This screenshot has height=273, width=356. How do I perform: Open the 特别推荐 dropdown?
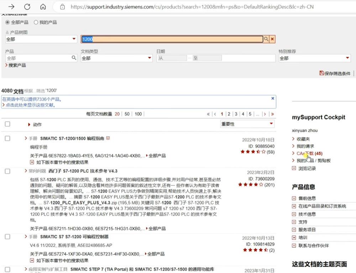[x=315, y=58]
